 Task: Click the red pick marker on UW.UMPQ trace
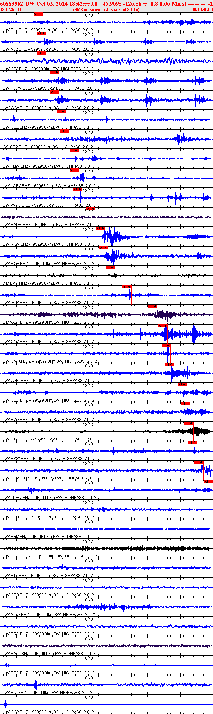(x=166, y=345)
